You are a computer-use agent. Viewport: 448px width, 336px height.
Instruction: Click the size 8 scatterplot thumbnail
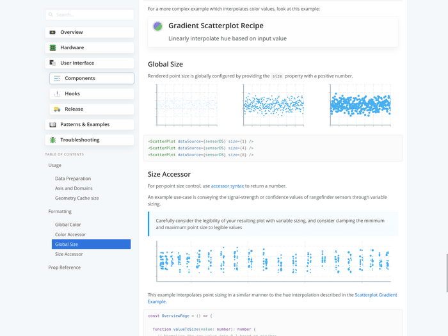(360, 105)
